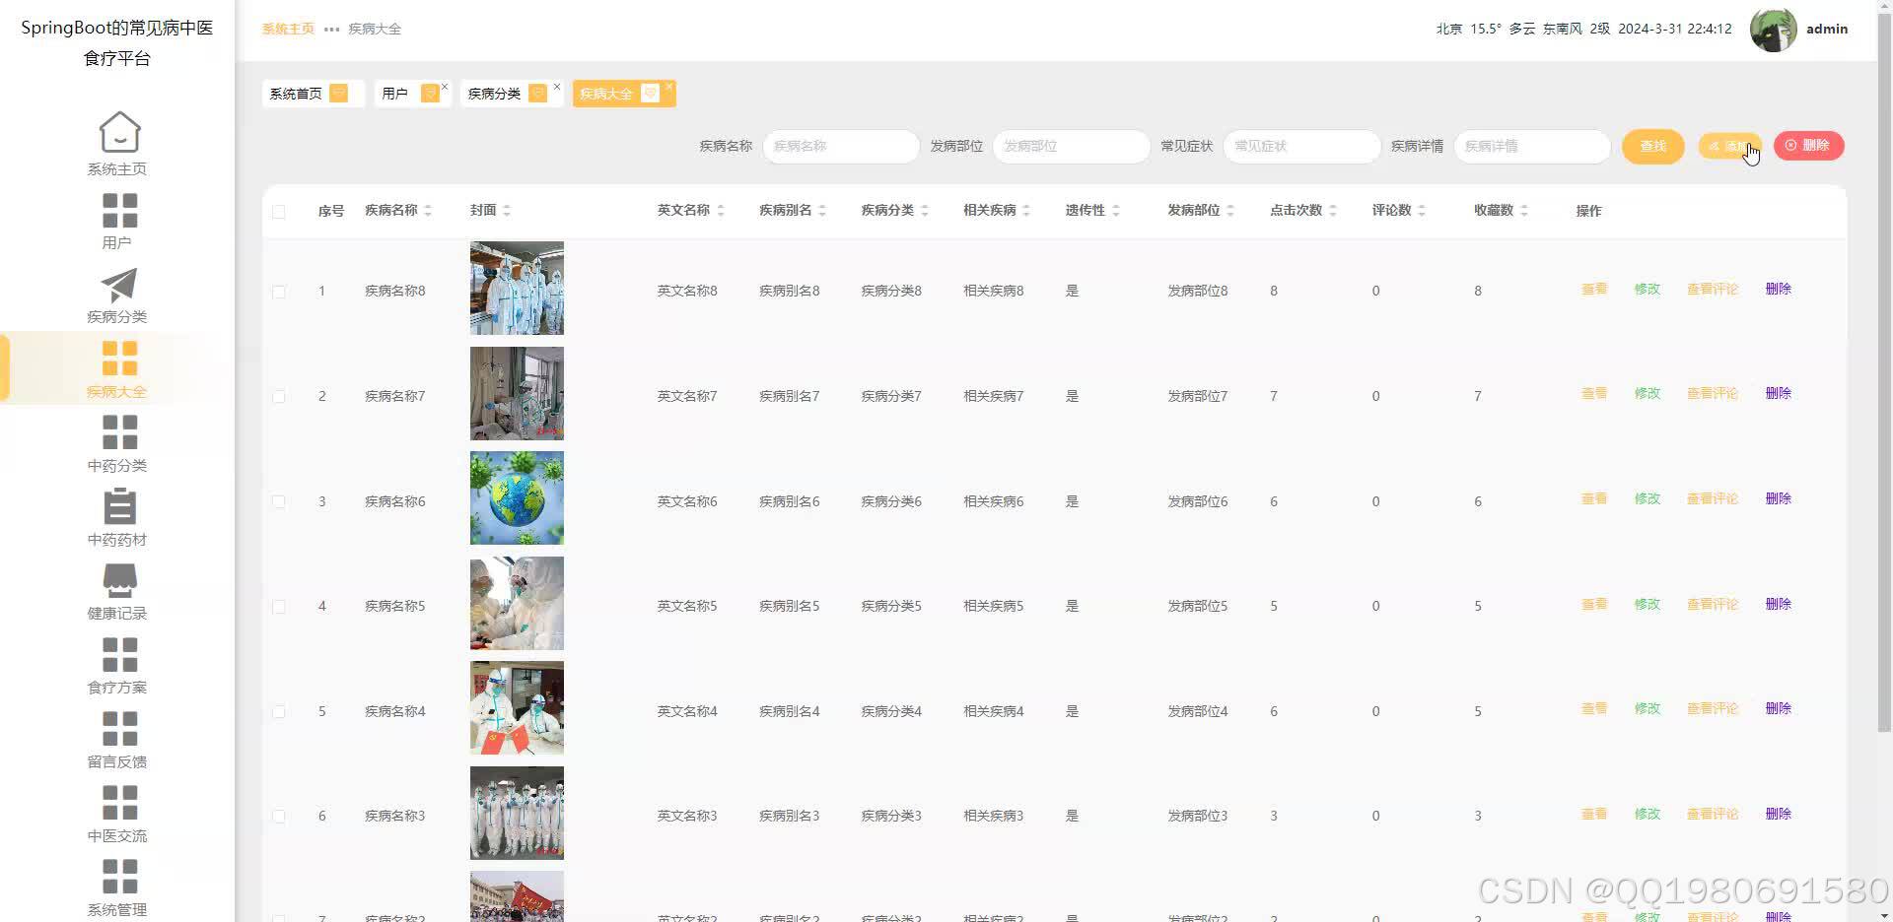Click the breadcrumb ellipsis dots icon
The image size is (1893, 922).
tap(331, 30)
